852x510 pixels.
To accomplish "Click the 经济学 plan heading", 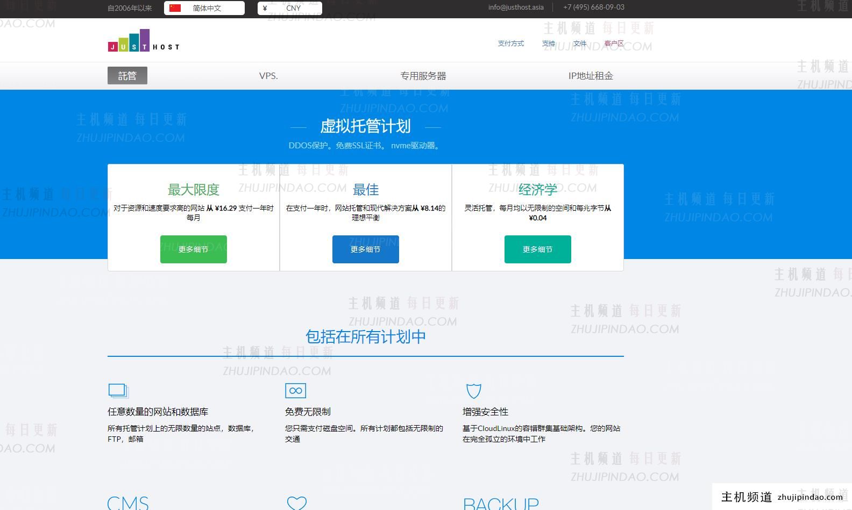I will click(x=538, y=190).
